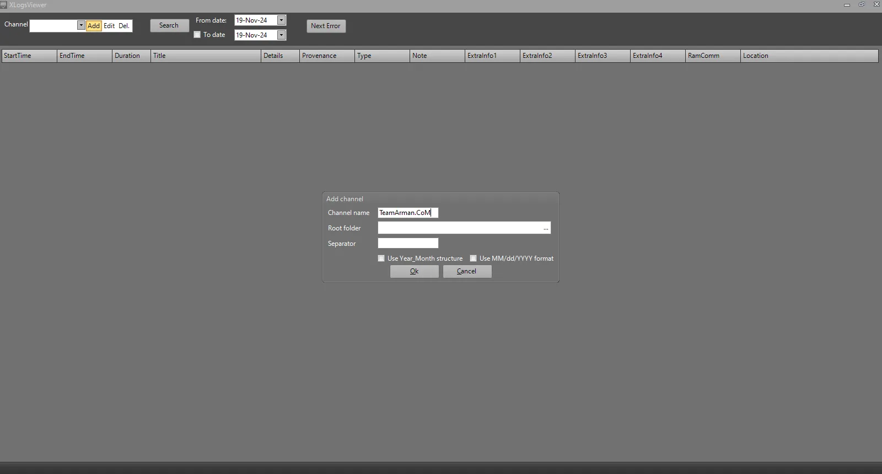Image resolution: width=882 pixels, height=474 pixels.
Task: Sort by the Note column header
Action: (x=437, y=56)
